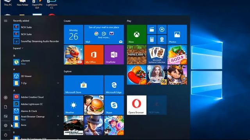Open the My Office tile
Viewport: 250px width, 140px height.
point(94,55)
